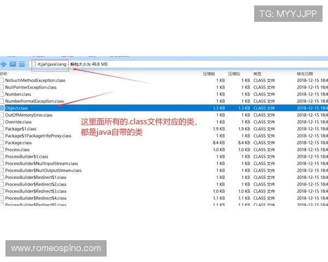Image resolution: width=328 pixels, height=262 pixels.
Task: Click the date of the Number.class row
Action: (x=312, y=94)
